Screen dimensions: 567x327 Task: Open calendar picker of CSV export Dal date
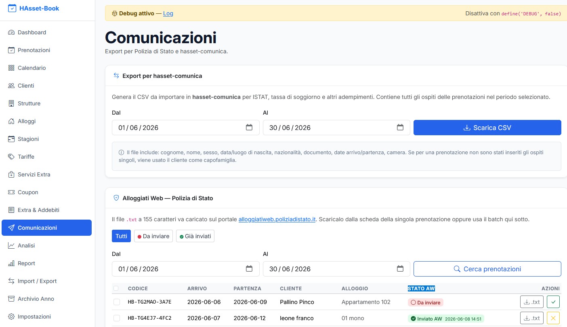click(x=249, y=128)
